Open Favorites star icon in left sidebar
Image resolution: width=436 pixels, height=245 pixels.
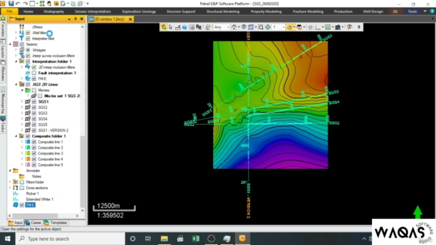3,19
